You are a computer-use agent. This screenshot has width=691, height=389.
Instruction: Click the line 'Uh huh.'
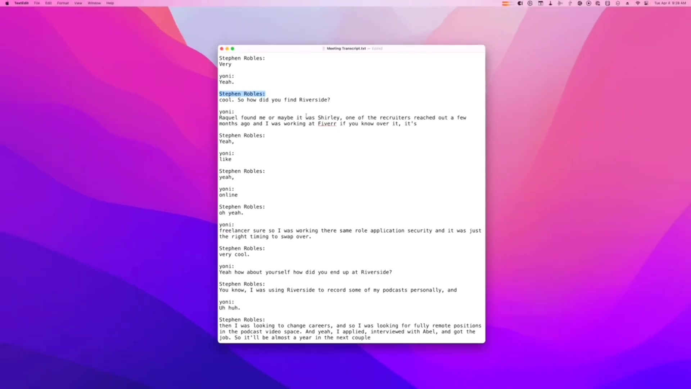pyautogui.click(x=230, y=308)
